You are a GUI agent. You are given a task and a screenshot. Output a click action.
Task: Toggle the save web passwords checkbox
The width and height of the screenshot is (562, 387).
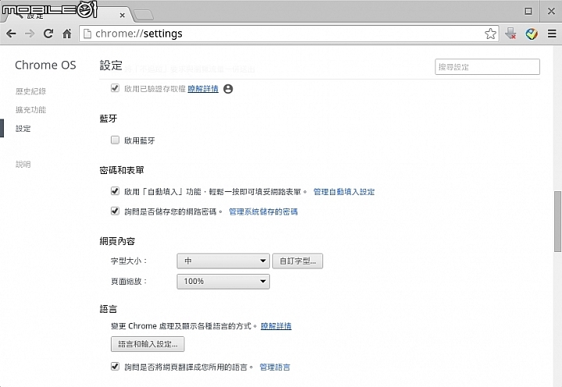[115, 211]
